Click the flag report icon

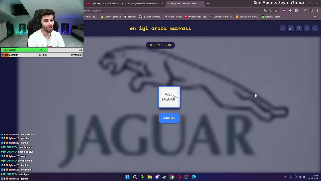pos(307,28)
